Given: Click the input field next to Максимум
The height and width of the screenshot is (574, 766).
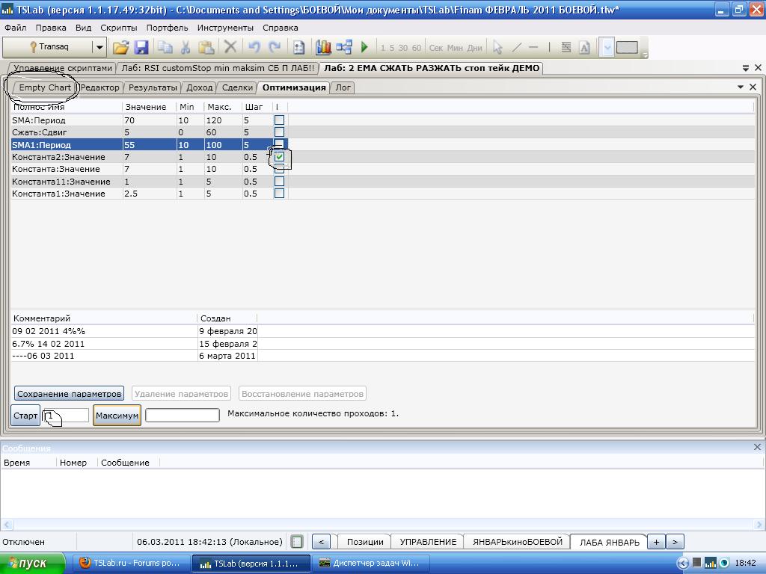Looking at the screenshot, I should coord(182,415).
